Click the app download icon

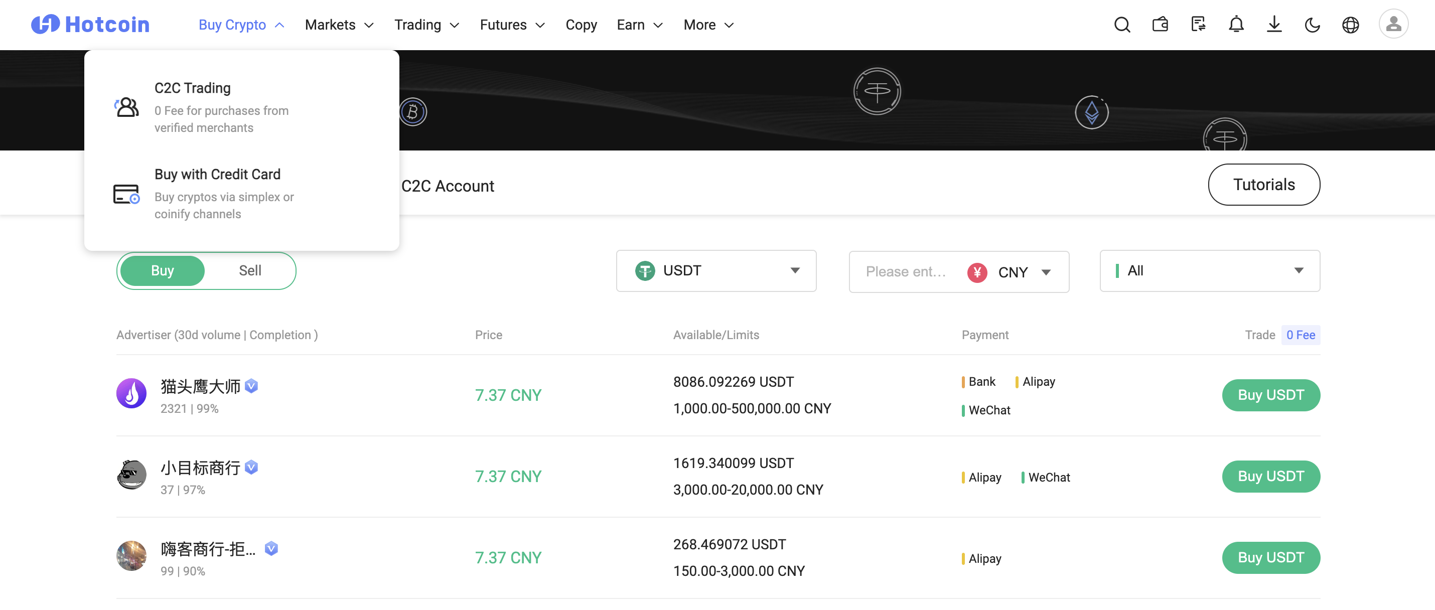coord(1273,25)
